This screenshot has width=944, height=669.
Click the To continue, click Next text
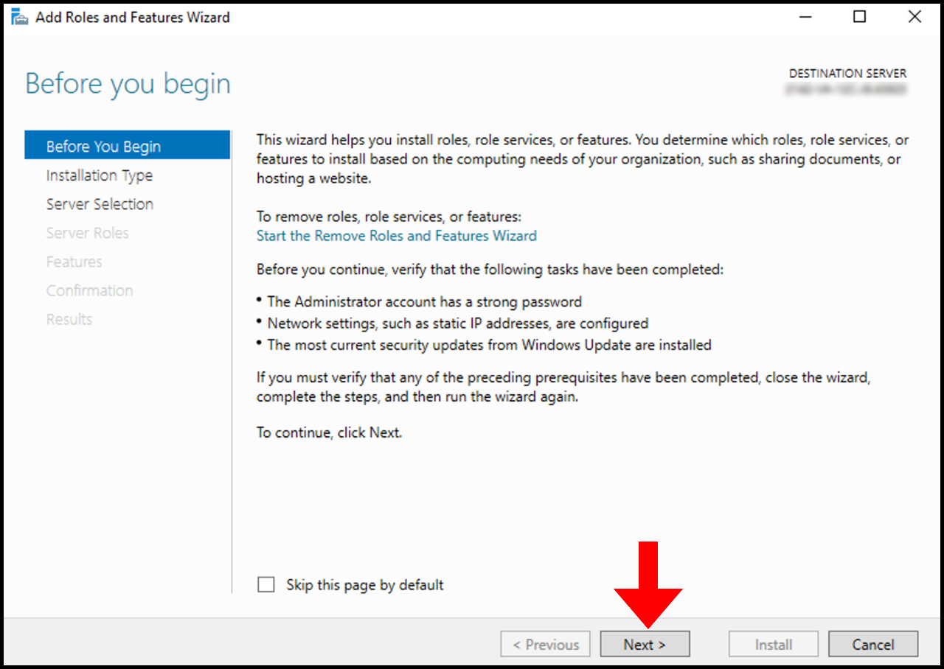[x=336, y=432]
